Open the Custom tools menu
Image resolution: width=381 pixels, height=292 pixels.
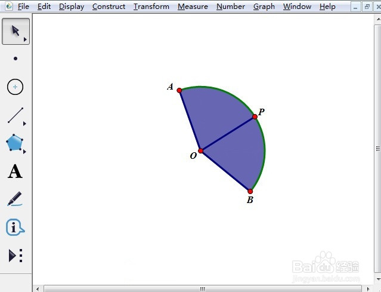[16, 256]
